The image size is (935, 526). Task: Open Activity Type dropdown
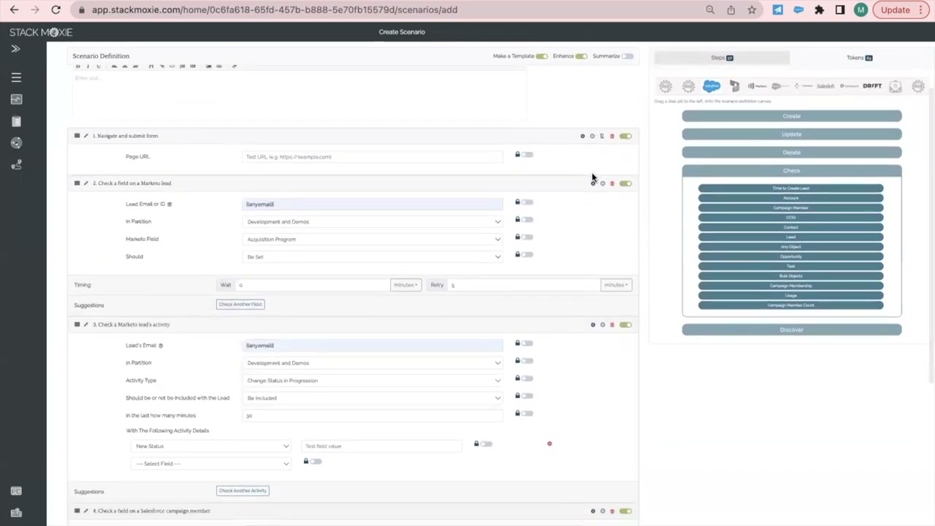pyautogui.click(x=373, y=381)
